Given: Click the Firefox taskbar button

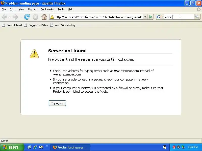Looking at the screenshot, I should (x=70, y=147).
